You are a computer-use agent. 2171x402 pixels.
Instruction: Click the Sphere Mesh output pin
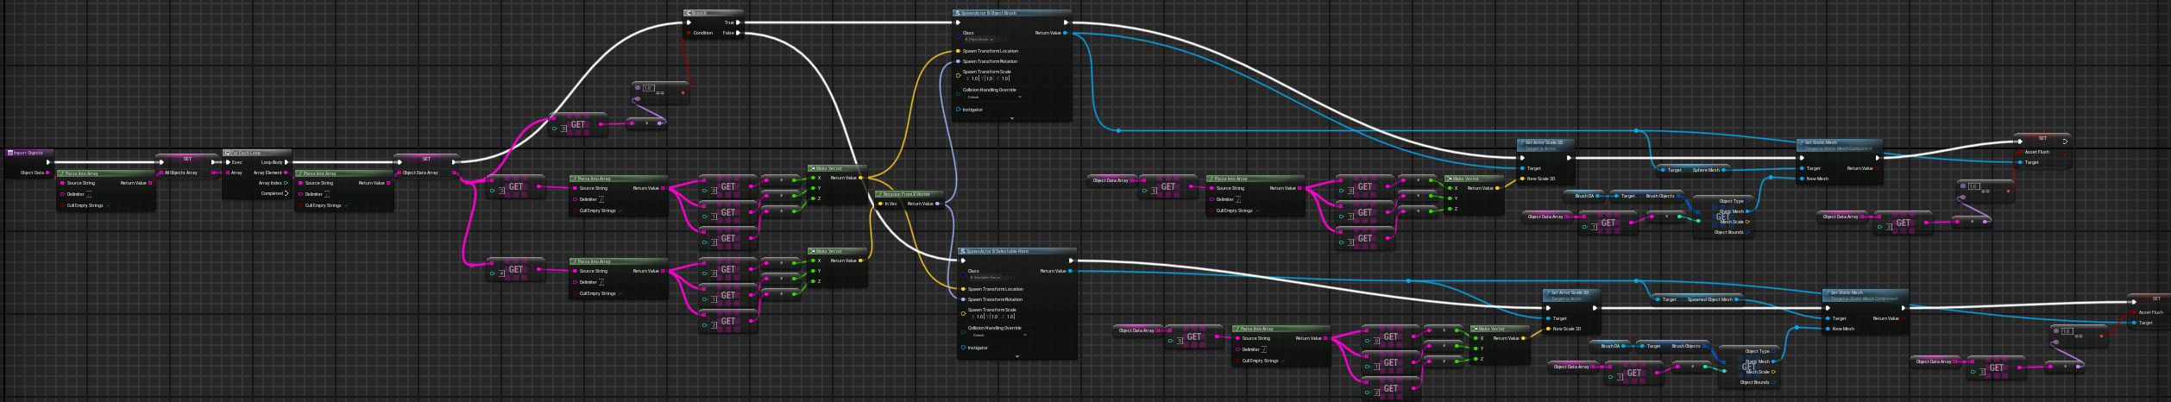(x=1721, y=170)
